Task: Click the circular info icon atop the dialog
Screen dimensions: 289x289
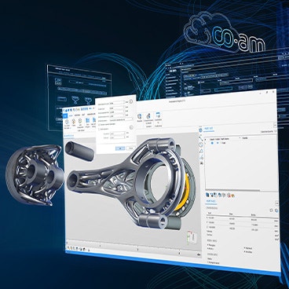Action: pyautogui.click(x=131, y=101)
